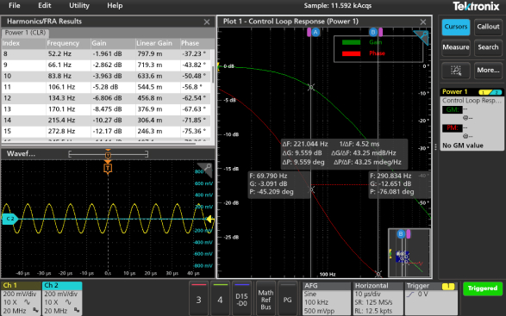Screen dimensions: 506x316
Task: Open the AFG settings badge
Action: pyautogui.click(x=327, y=299)
